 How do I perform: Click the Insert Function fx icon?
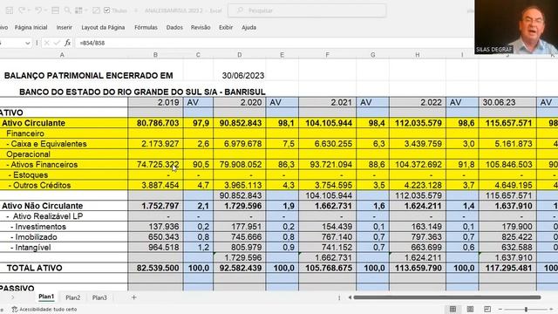point(67,43)
